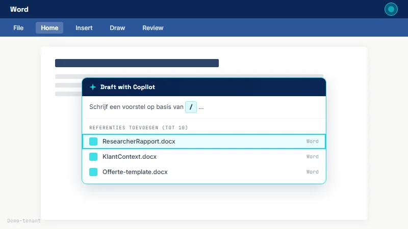Open the File tab
The image size is (408, 229).
click(x=18, y=28)
